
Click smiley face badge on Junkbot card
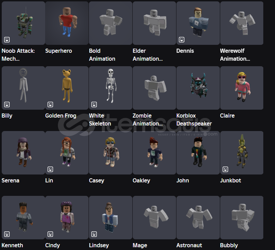click(225, 169)
